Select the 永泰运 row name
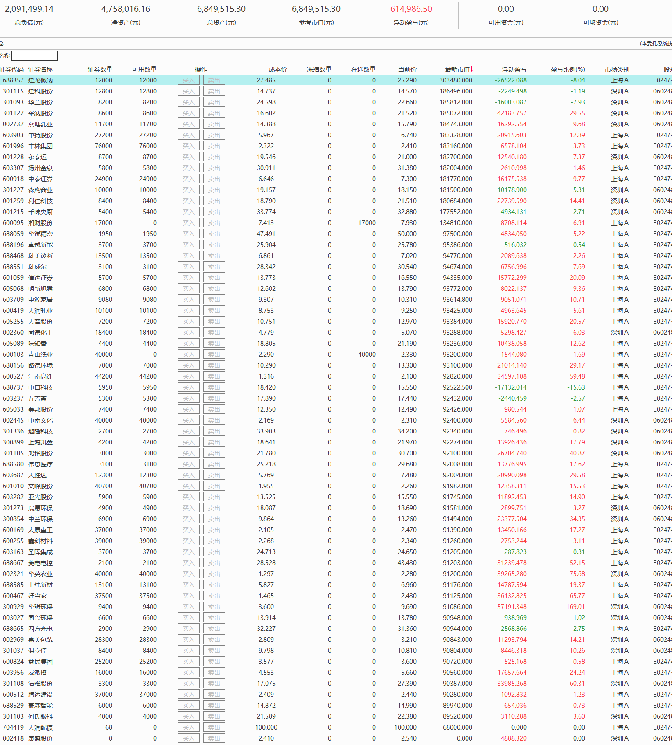Image resolution: width=672 pixels, height=745 pixels. point(37,157)
